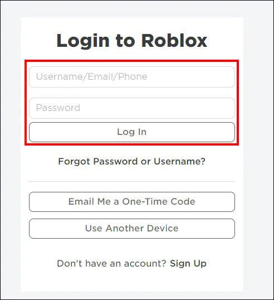Select the Password text box
The image size is (274, 300).
132,108
